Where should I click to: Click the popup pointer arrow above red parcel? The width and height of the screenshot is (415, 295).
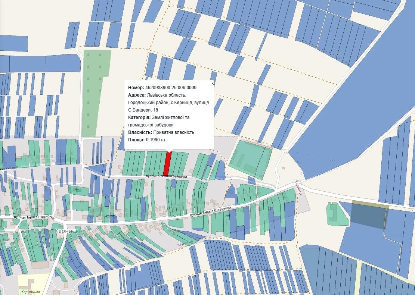(x=169, y=151)
